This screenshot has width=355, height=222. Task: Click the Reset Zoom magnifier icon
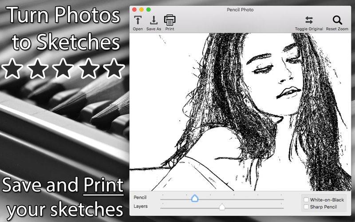tap(337, 20)
